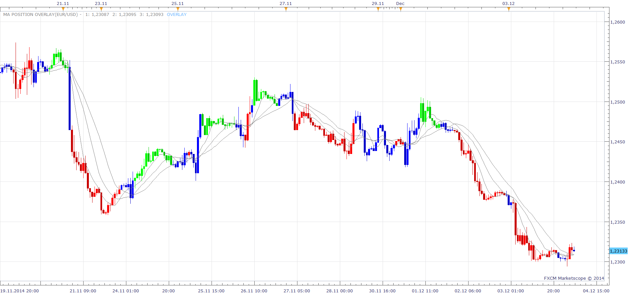Click the orange day marker under 27.11

(x=286, y=9)
